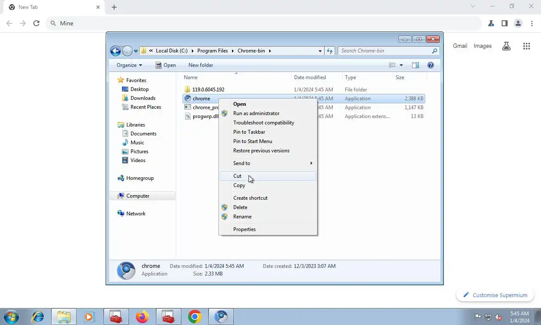Viewport: 541px width, 325px height.
Task: Click Local Disk (C:) breadcrumb
Action: tap(171, 51)
